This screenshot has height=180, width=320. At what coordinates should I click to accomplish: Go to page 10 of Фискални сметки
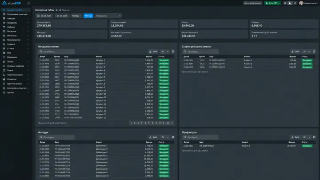pos(168,123)
